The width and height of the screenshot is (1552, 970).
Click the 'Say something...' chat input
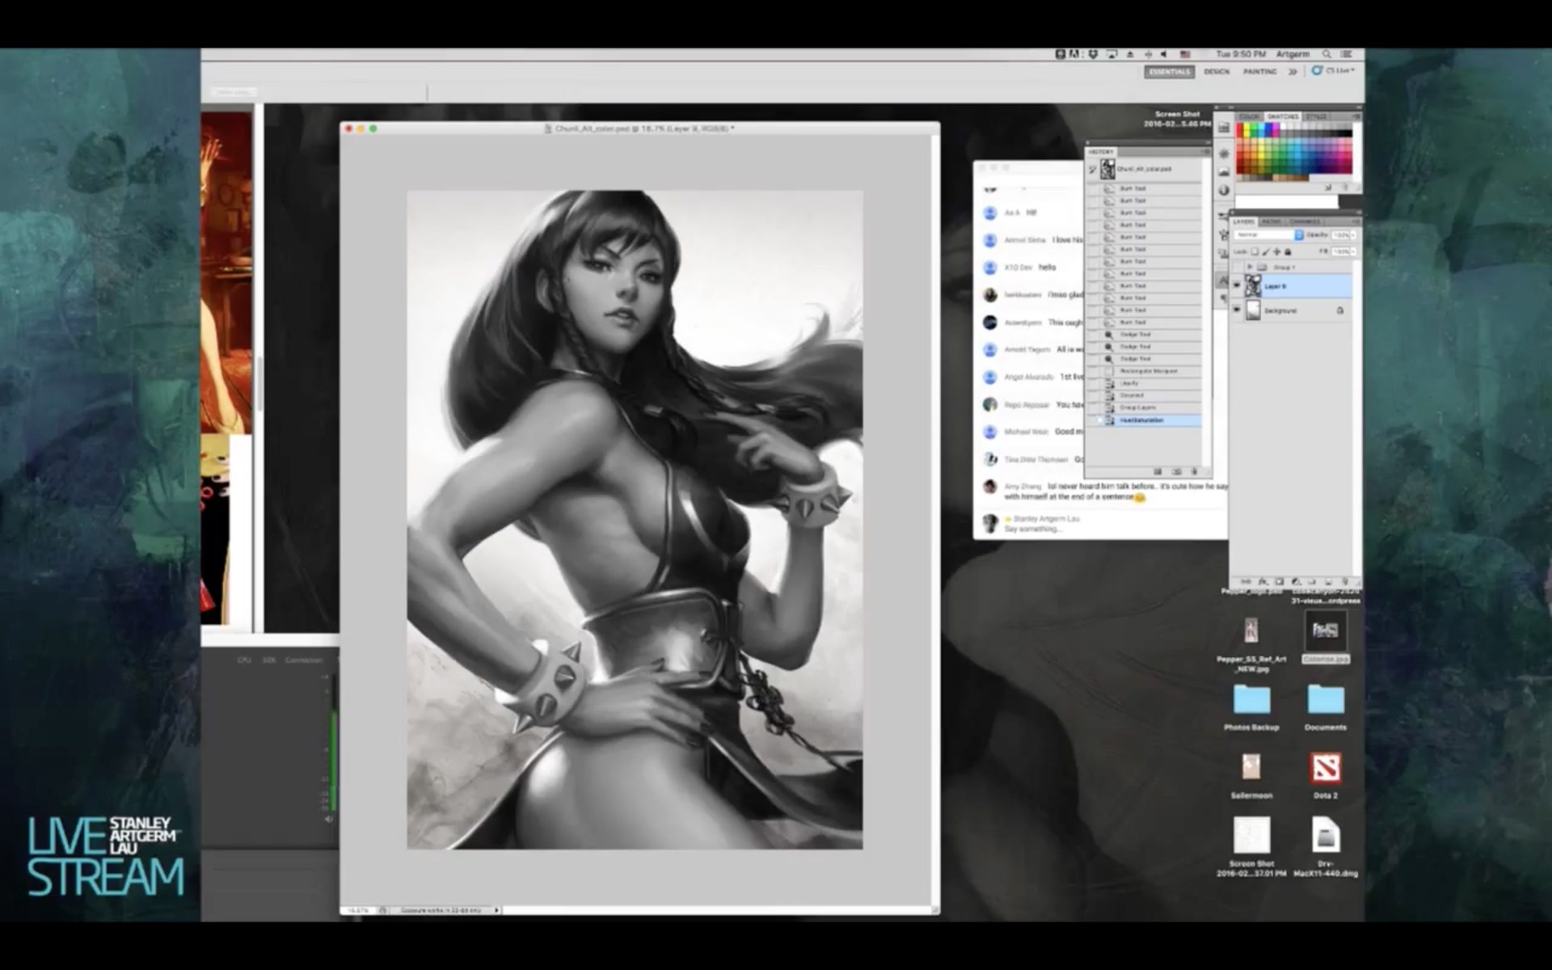tap(1033, 529)
